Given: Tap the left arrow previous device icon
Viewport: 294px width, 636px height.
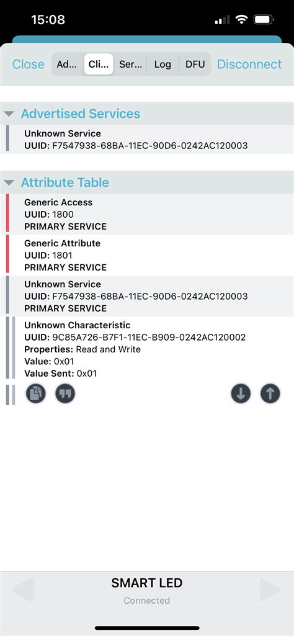Looking at the screenshot, I should point(24,589).
